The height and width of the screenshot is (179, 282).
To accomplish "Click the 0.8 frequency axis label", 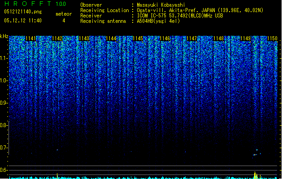I will (4, 125).
